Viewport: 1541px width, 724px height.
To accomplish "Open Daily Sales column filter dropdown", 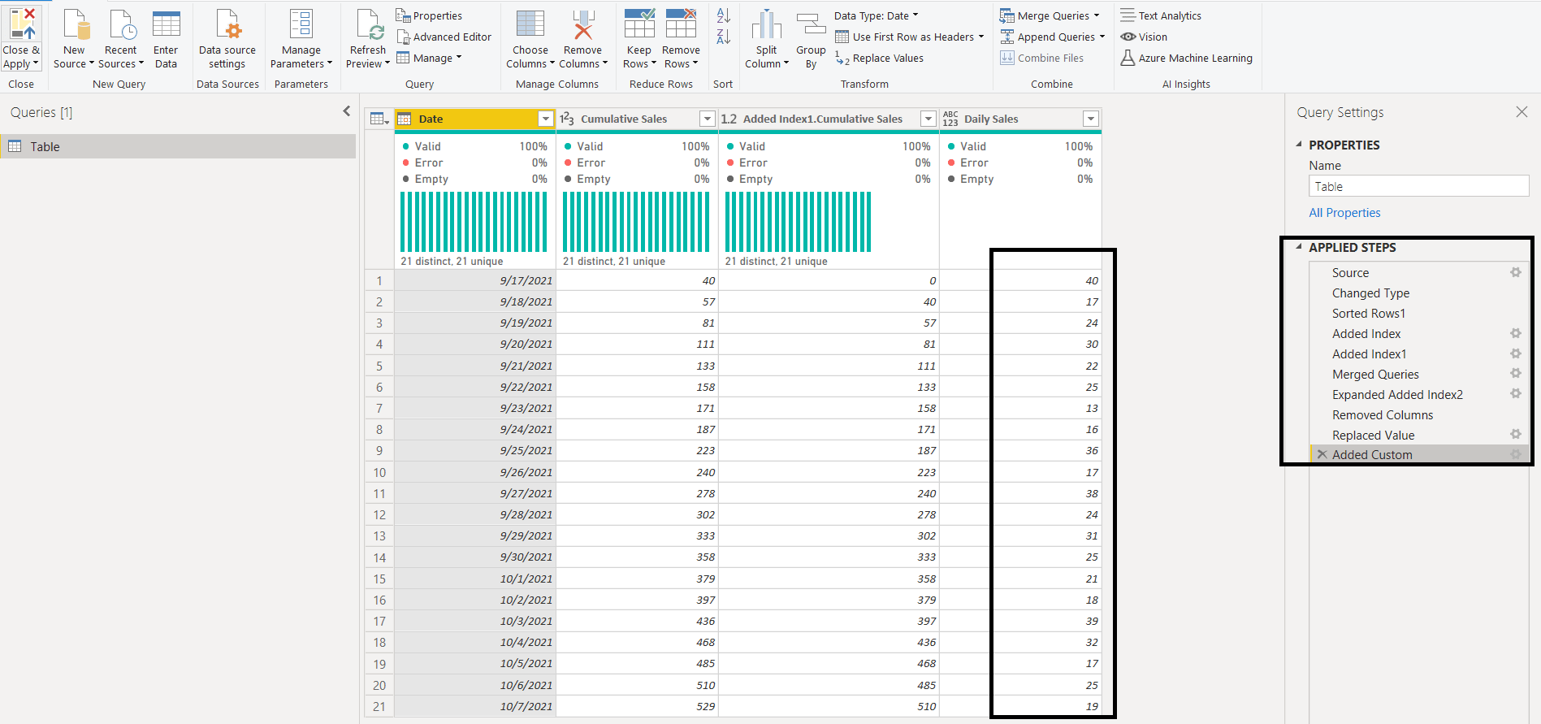I will 1091,119.
